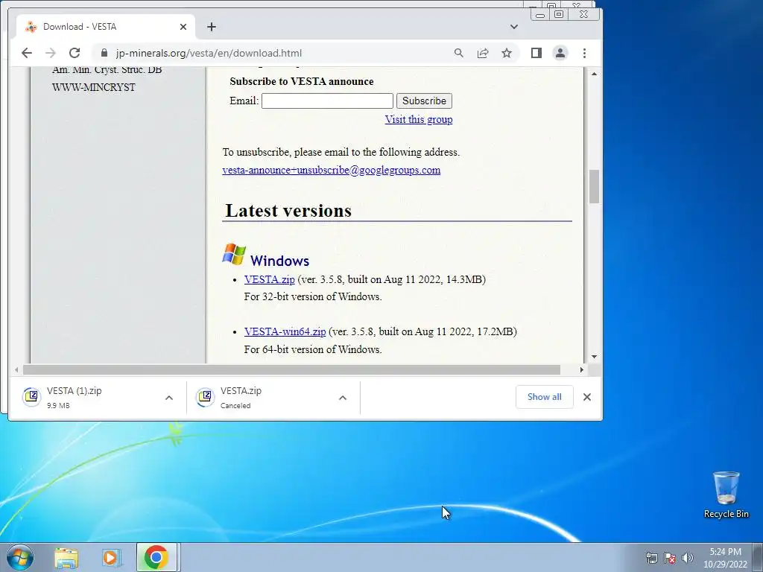
Task: Open Chrome three-dot menu
Action: tap(584, 53)
